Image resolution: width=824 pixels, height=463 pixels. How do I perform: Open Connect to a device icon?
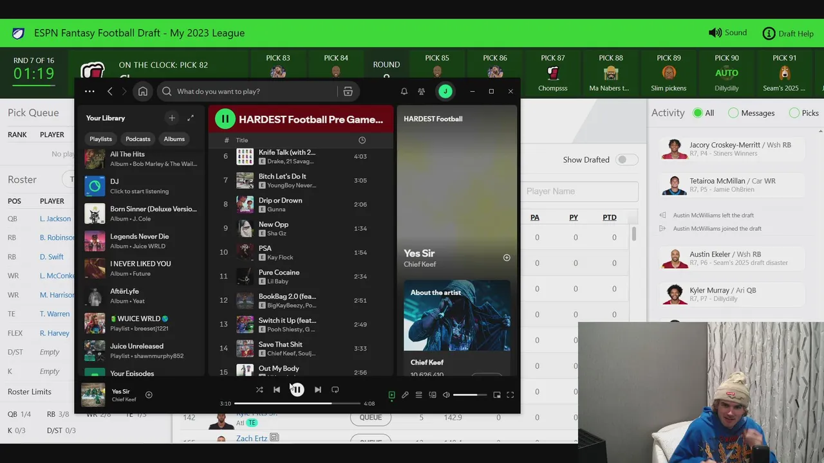click(433, 395)
